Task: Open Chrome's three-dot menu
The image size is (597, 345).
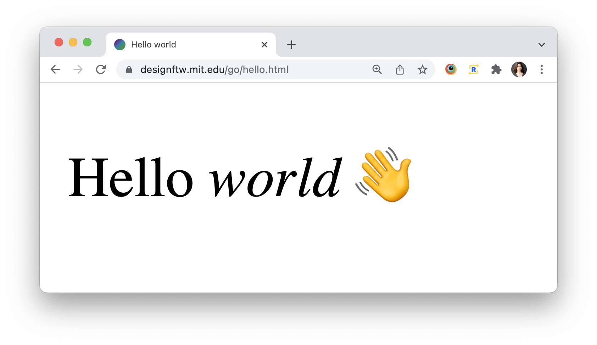Action: coord(542,69)
